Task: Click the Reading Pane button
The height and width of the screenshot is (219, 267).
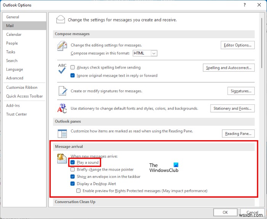Action: pos(238,134)
